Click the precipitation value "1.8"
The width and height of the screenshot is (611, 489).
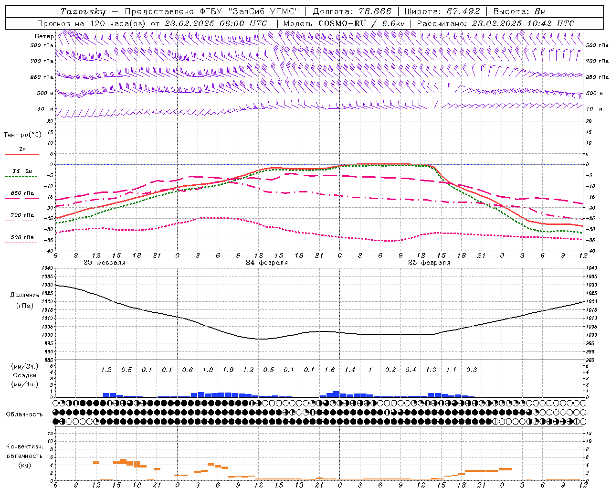tap(208, 370)
